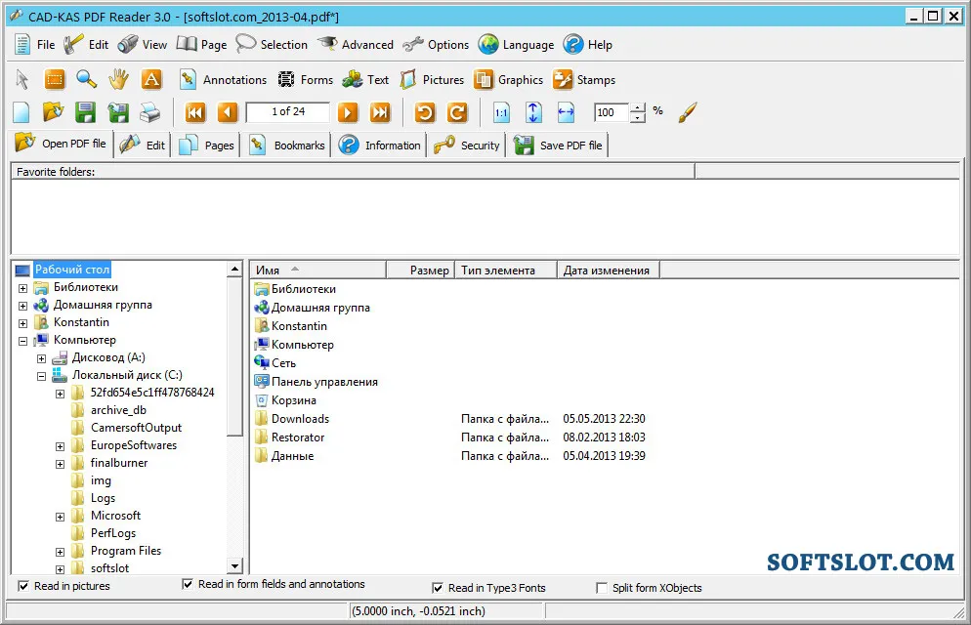This screenshot has height=625, width=971.
Task: Jump to last page button
Action: pyautogui.click(x=380, y=112)
